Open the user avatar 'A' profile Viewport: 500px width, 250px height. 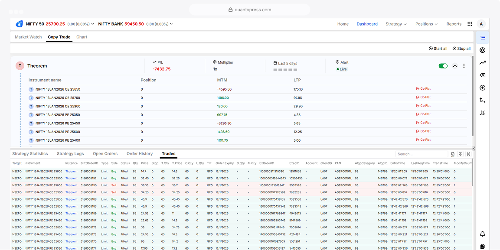point(481,24)
